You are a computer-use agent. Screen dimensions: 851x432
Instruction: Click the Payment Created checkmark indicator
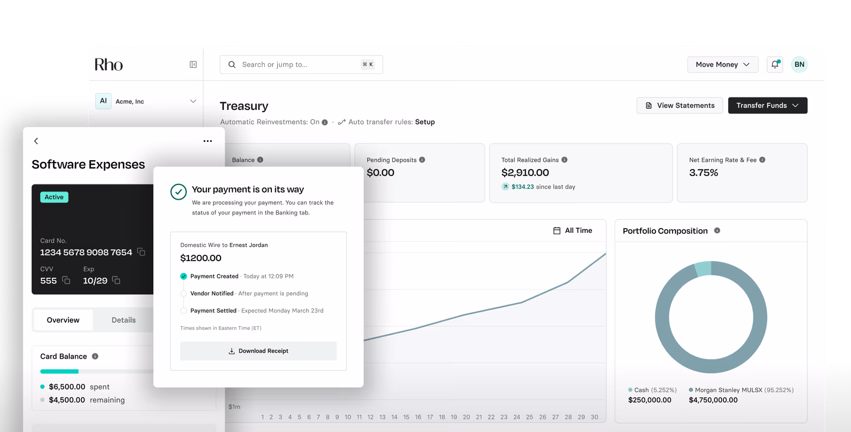coord(184,276)
